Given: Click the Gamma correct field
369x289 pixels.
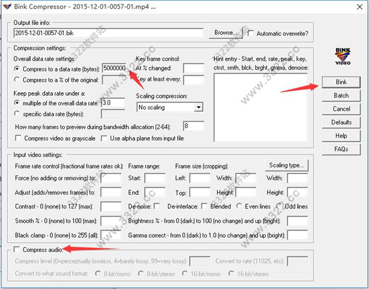Looking at the screenshot, I should point(298,235).
